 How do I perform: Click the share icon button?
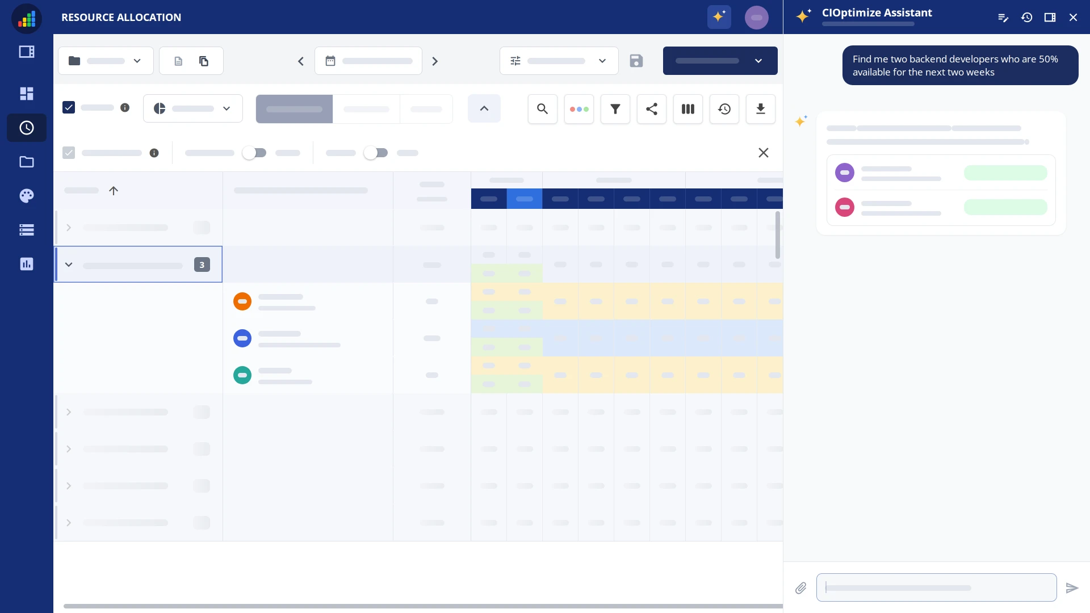tap(652, 109)
